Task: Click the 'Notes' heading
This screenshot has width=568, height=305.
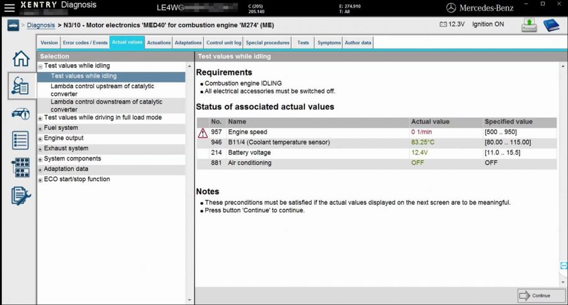Action: click(208, 192)
